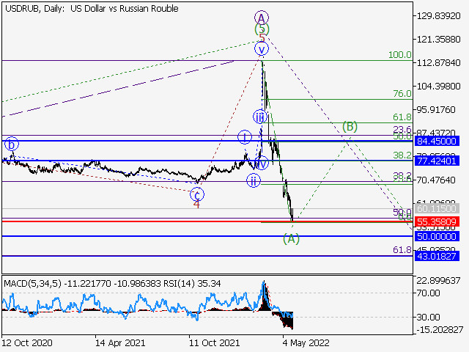Click the red 4 wave label

click(x=196, y=204)
